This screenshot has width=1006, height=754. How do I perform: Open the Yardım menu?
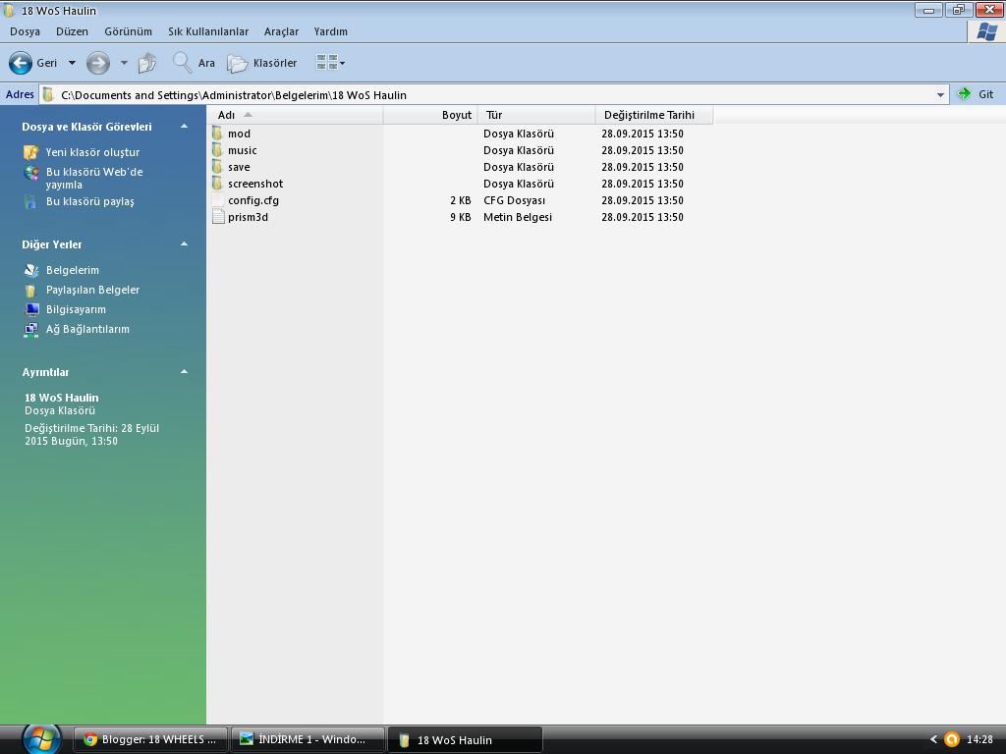coord(330,31)
